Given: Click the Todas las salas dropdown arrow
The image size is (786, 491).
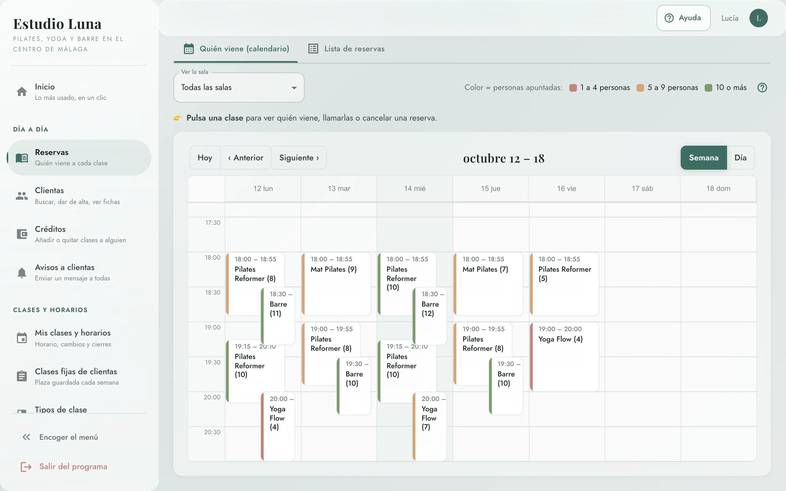Looking at the screenshot, I should tap(294, 88).
